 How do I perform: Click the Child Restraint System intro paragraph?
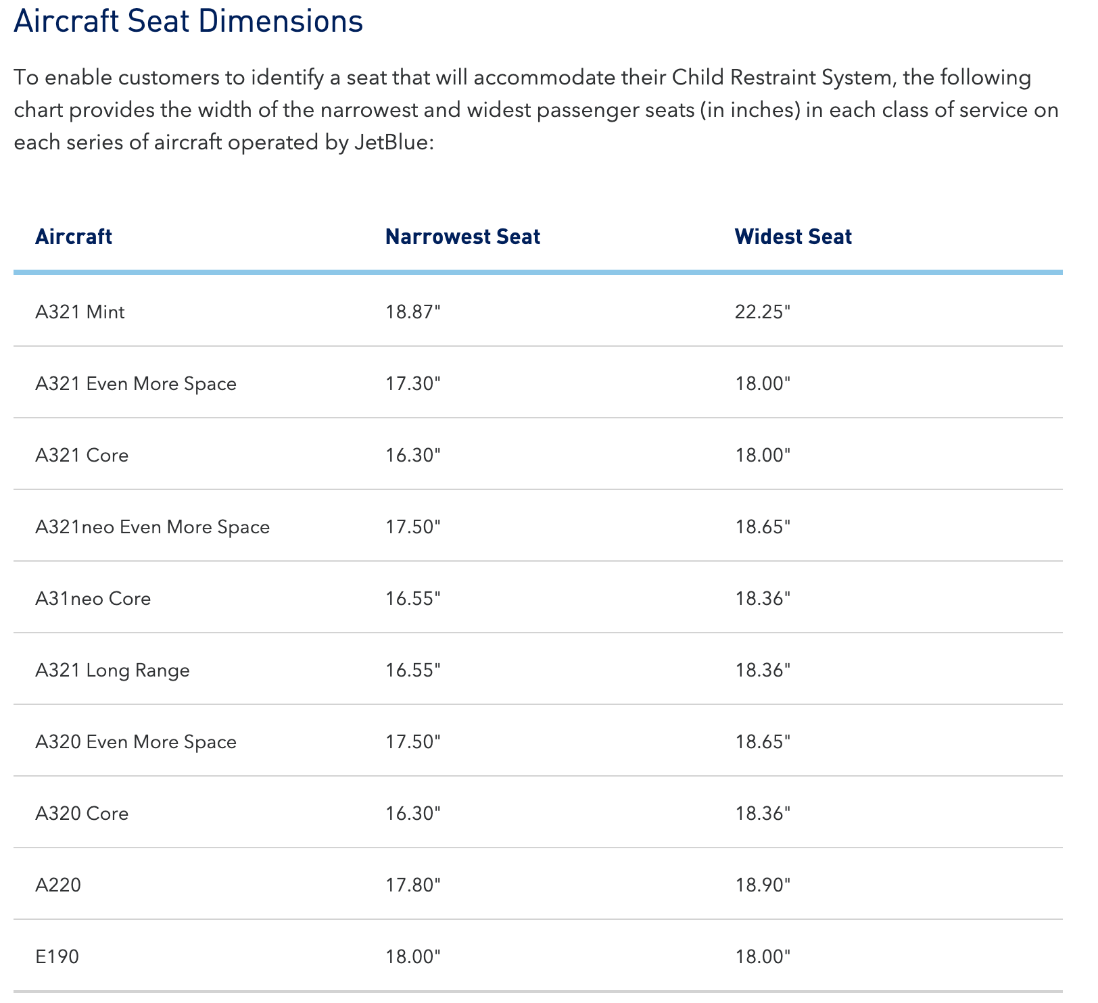[x=535, y=110]
